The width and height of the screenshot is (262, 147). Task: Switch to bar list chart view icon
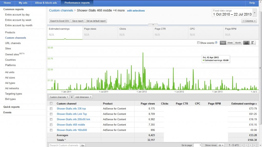tap(253, 43)
